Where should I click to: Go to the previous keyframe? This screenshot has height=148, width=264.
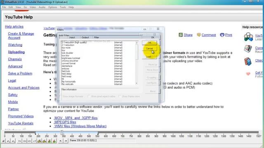point(40,141)
